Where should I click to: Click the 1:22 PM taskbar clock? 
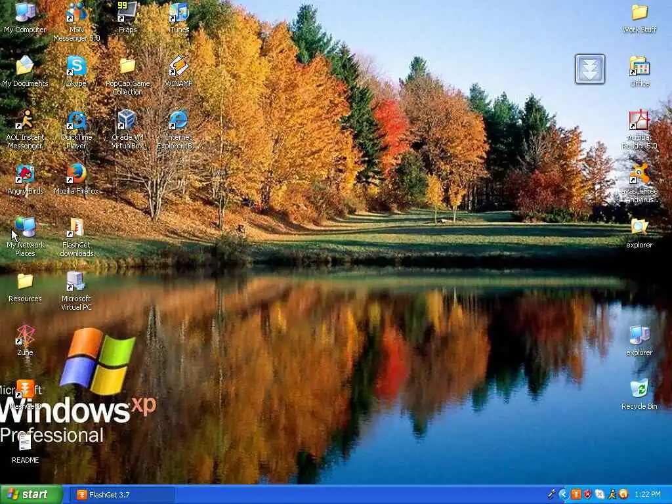[x=648, y=495]
